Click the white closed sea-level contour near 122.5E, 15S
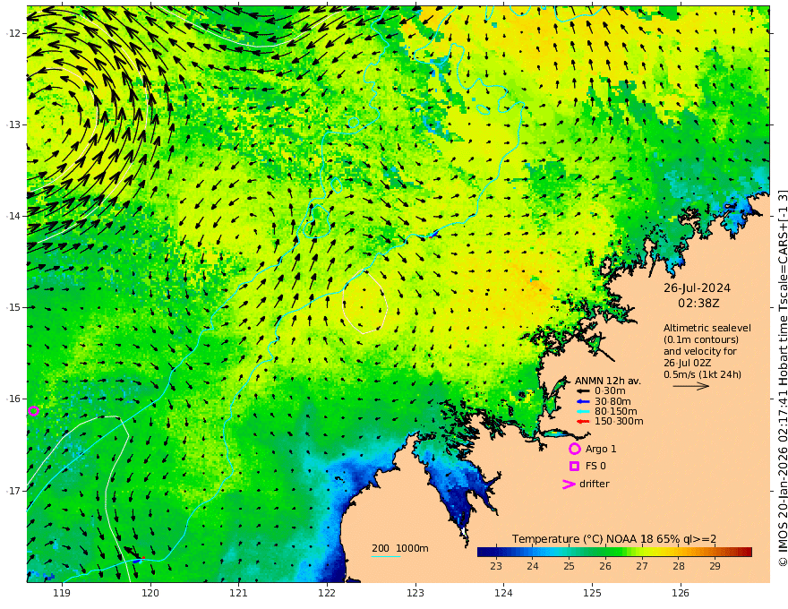Viewport: 788px width, 609px height. [x=364, y=302]
